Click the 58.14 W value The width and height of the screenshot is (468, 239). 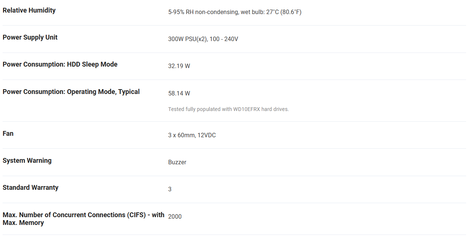tap(179, 94)
